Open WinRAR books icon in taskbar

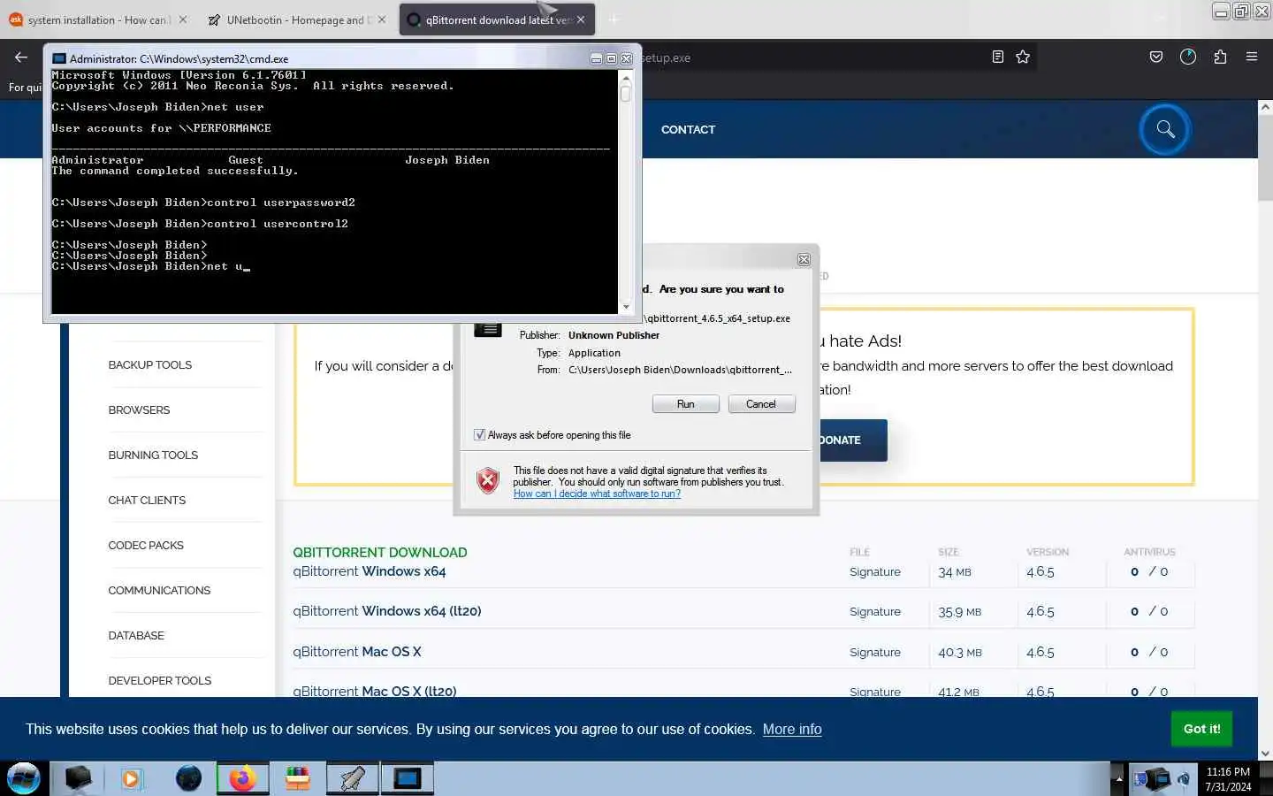[x=298, y=778]
